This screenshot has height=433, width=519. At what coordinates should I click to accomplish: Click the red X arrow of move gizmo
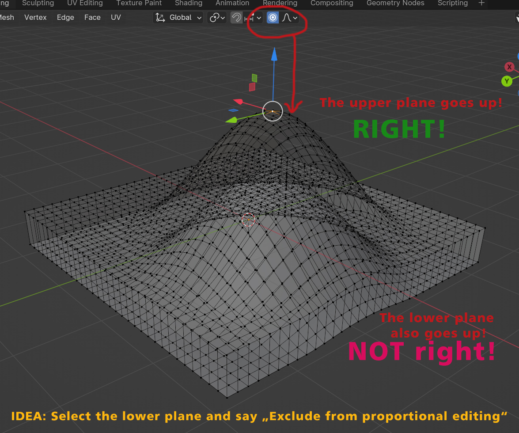coord(239,101)
